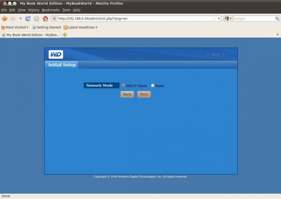Bookmark this page with the star icon
This screenshot has width=281, height=199.
[x=214, y=19]
